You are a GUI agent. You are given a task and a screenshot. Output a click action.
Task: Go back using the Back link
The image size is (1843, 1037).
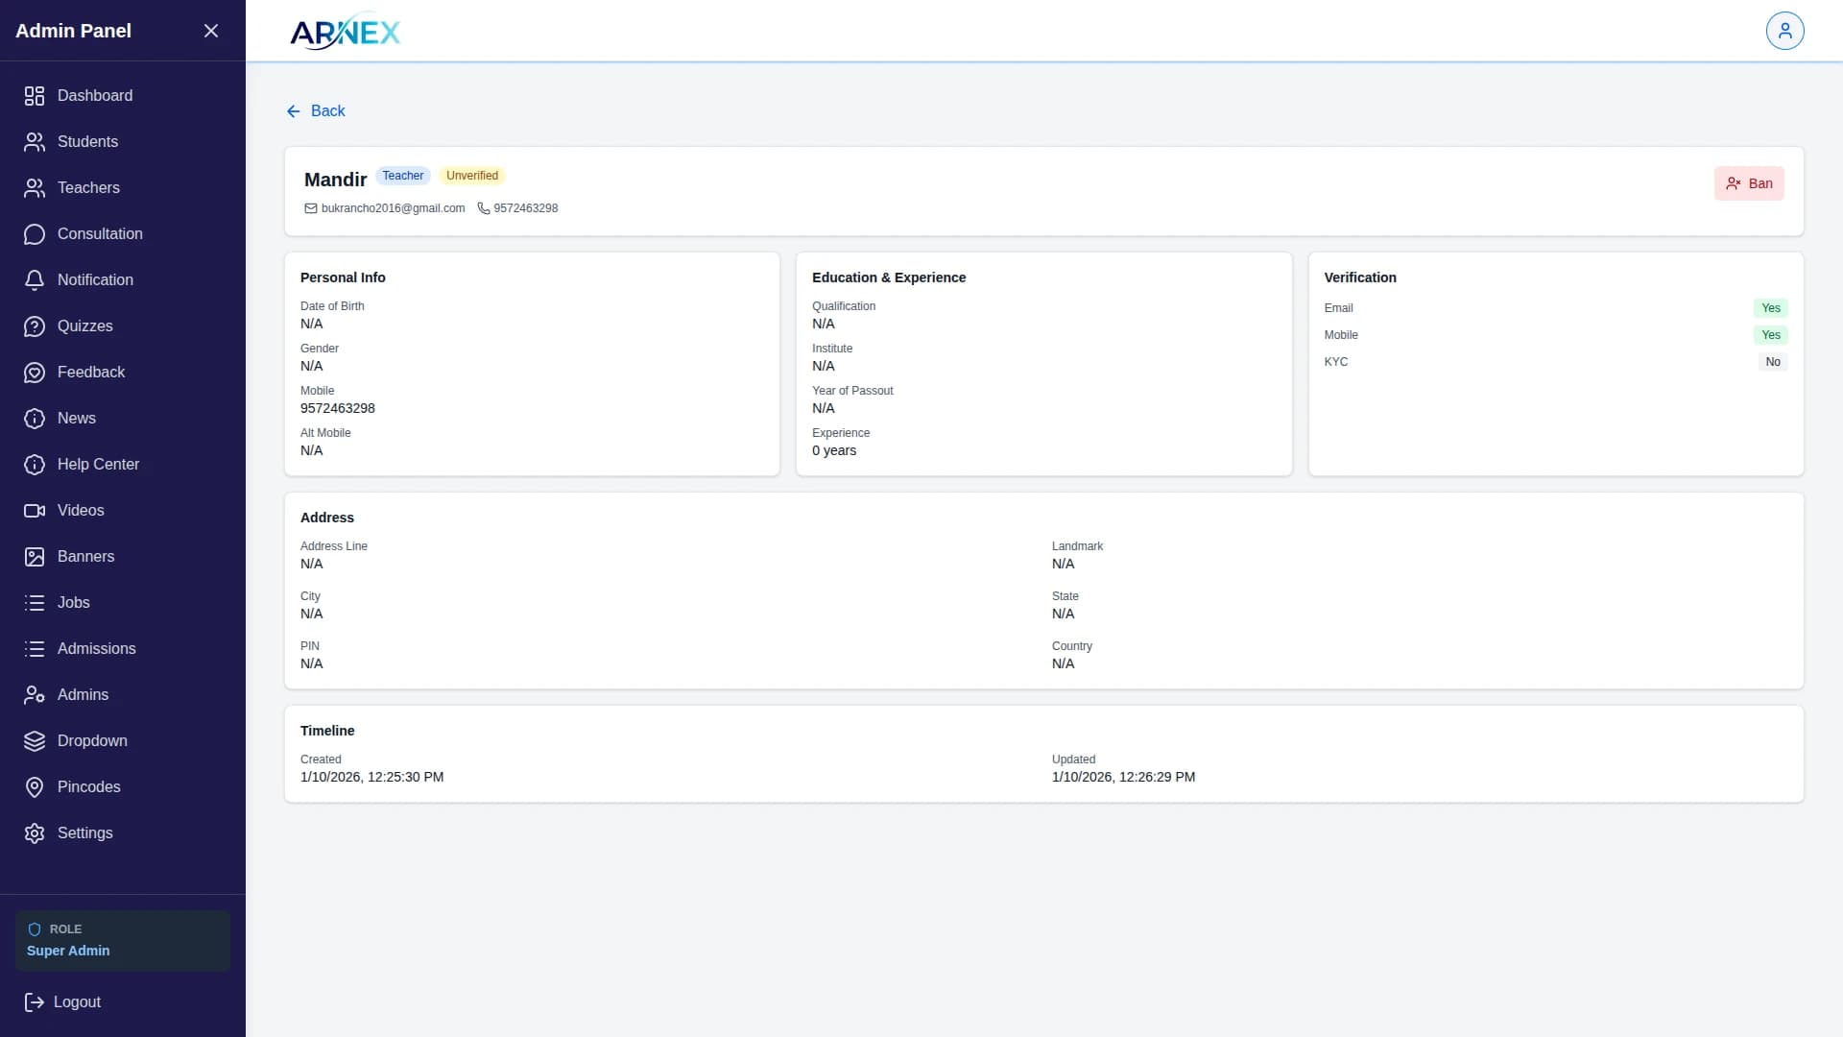click(x=316, y=111)
